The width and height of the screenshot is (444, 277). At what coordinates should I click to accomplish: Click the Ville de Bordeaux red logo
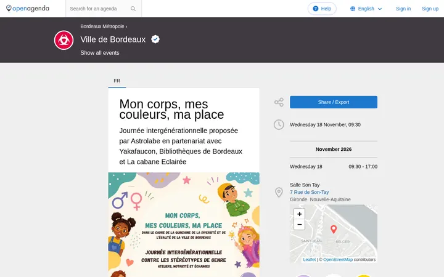(x=64, y=40)
